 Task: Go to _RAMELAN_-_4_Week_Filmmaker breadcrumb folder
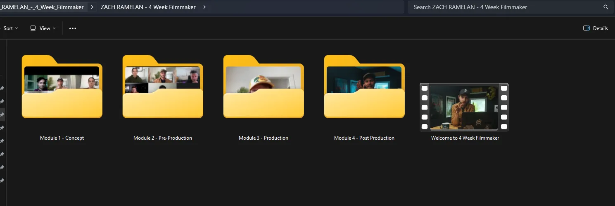[x=42, y=7]
